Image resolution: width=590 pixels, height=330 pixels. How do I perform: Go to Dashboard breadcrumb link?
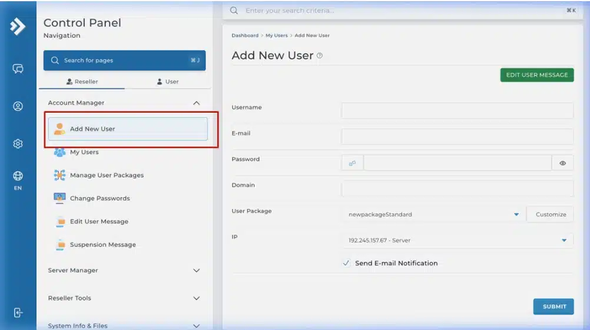coord(245,35)
